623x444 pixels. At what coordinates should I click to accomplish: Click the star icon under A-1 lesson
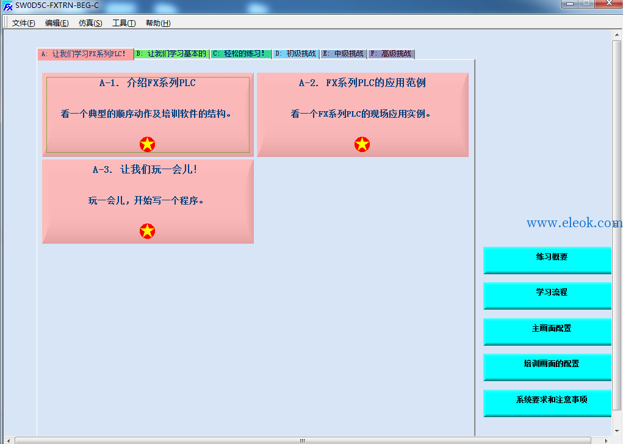tap(148, 144)
